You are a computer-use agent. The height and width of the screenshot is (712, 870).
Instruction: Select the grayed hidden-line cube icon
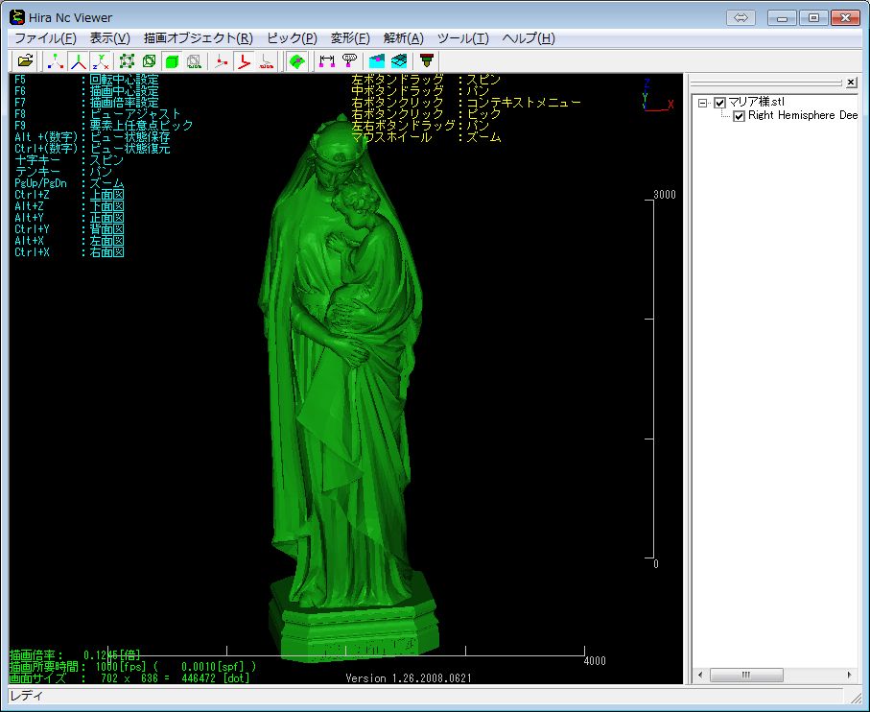pos(194,61)
